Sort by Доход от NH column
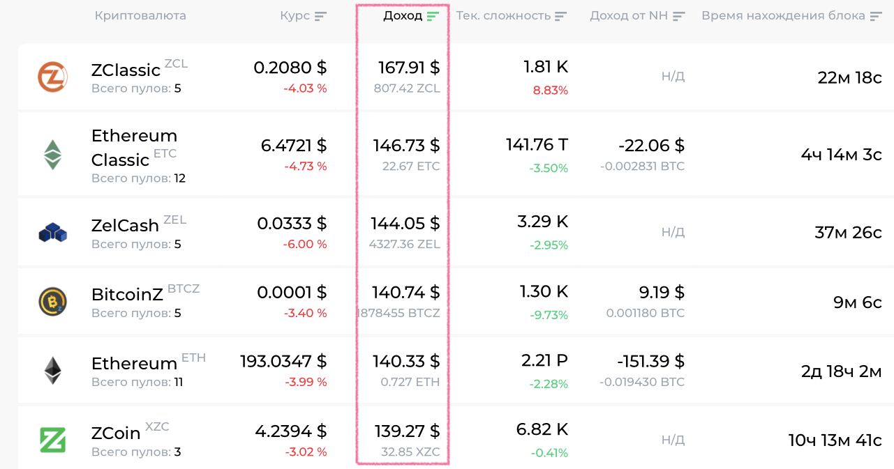 pyautogui.click(x=678, y=16)
